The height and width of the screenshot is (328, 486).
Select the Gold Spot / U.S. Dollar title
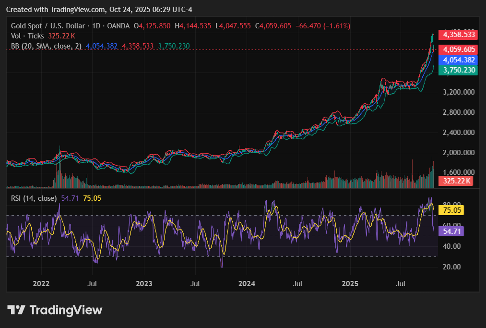(x=48, y=25)
